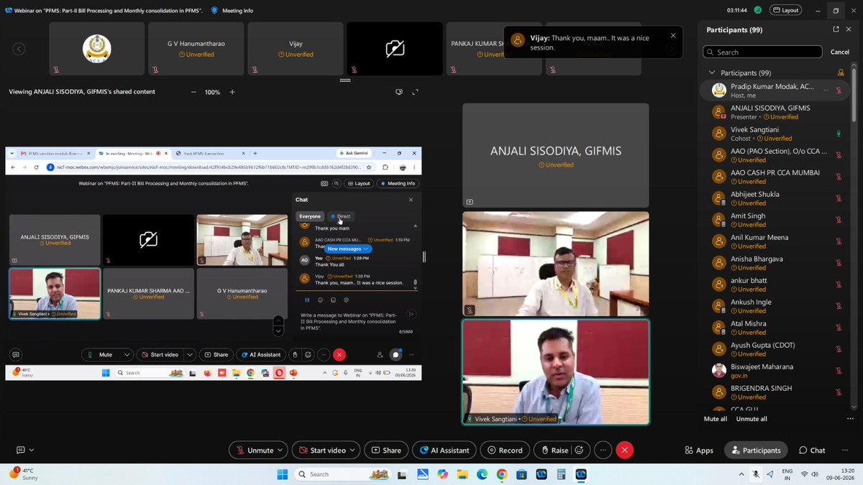The width and height of the screenshot is (863, 485).
Task: Collapse video strip using handle below thumbnails
Action: pos(345,80)
